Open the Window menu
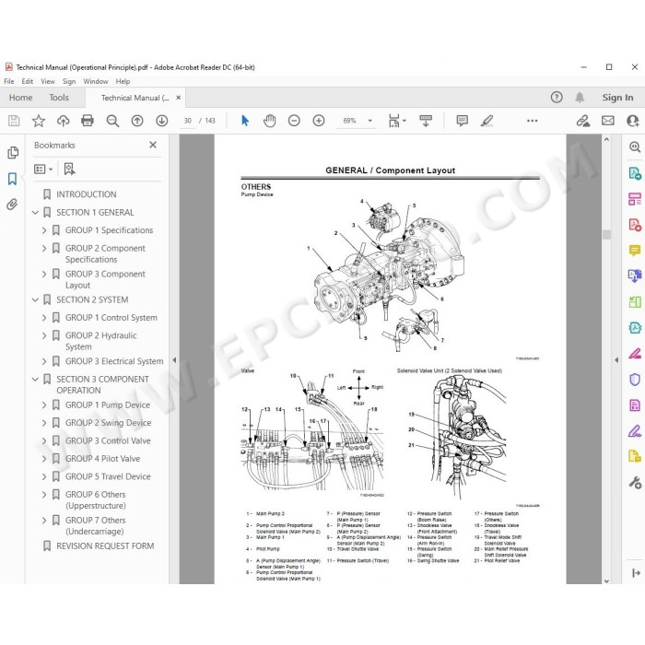 [96, 81]
